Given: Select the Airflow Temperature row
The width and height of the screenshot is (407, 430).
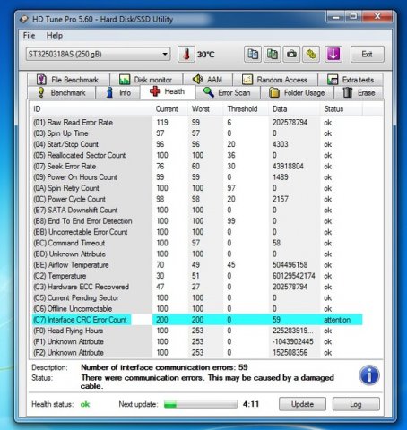Looking at the screenshot, I should (x=197, y=265).
